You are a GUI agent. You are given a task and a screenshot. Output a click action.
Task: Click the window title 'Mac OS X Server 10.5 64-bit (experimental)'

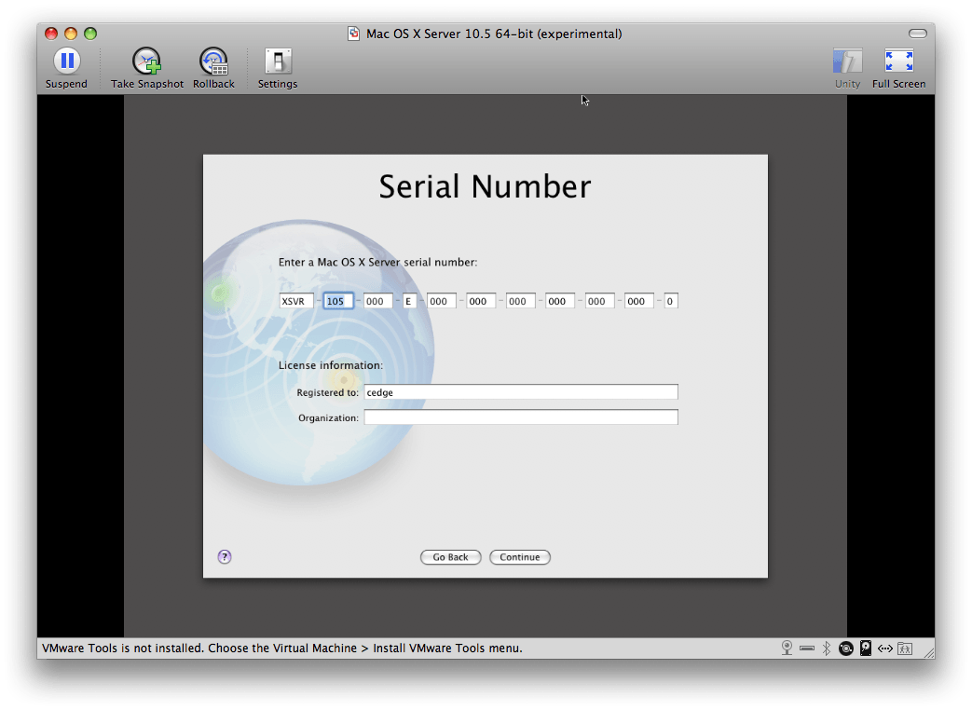click(x=494, y=34)
